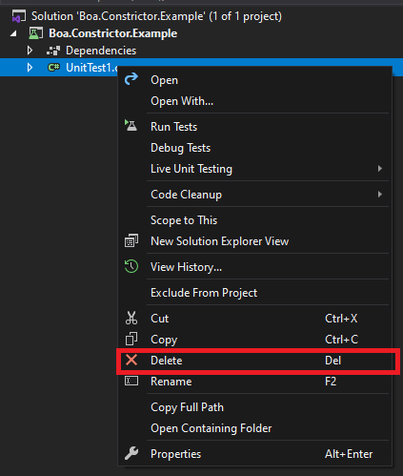Viewport: 403px width, 476px height.
Task: Open the Code Cleanup submenu arrow
Action: click(x=379, y=195)
